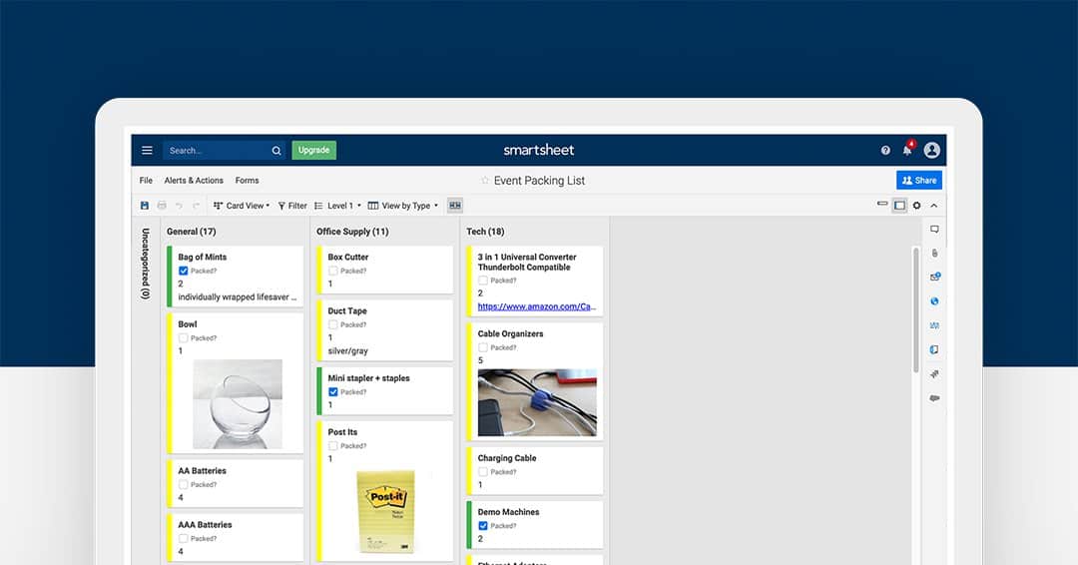The image size is (1078, 565).
Task: Expand the Level 1 dropdown
Action: 337,206
